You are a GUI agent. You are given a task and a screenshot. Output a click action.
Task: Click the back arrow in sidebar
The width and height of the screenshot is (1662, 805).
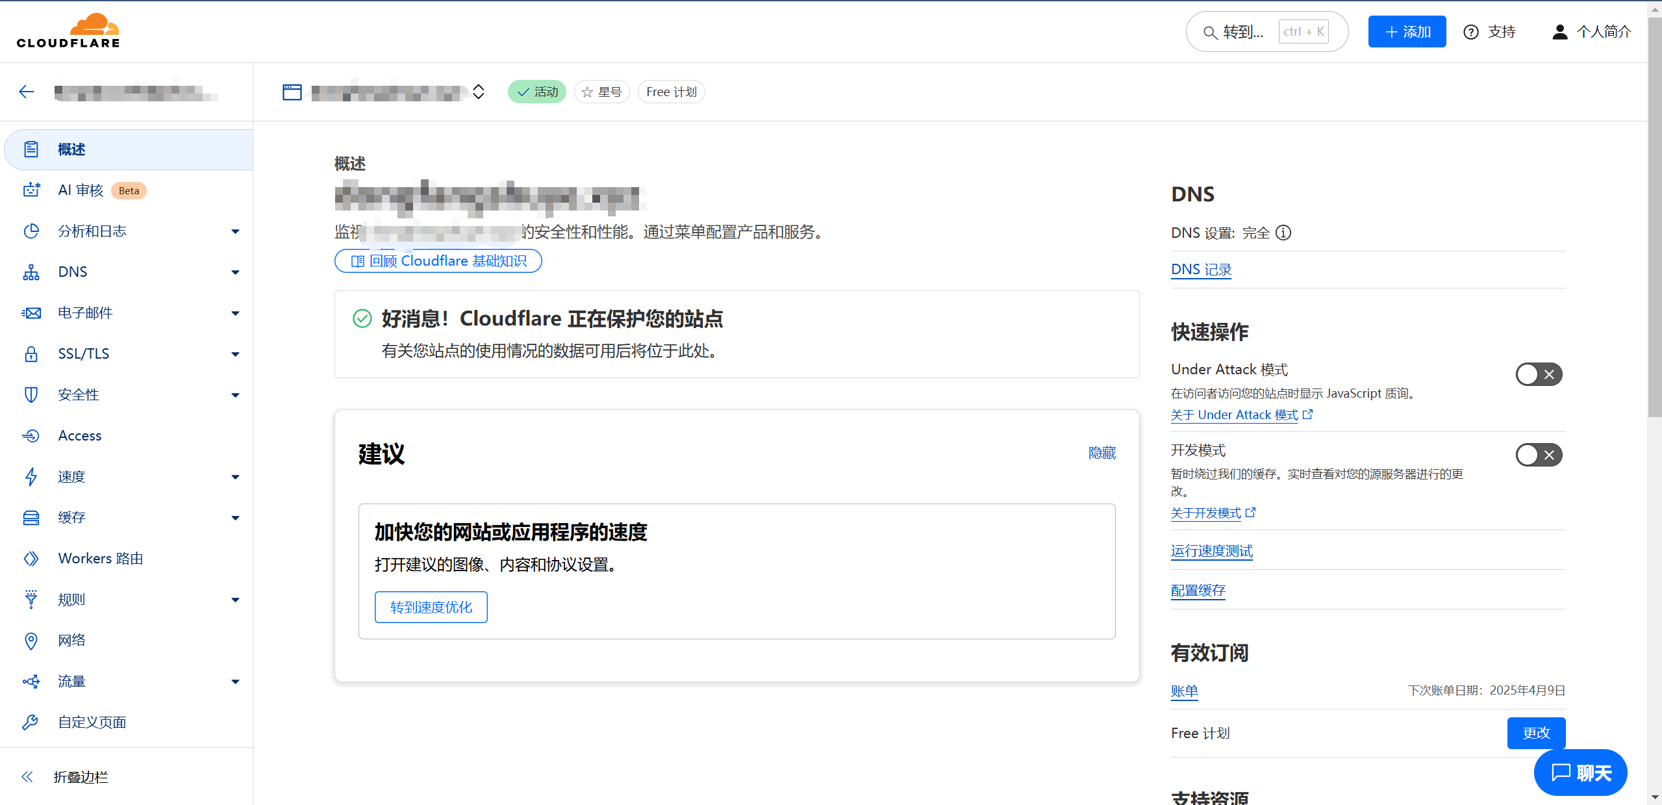coord(27,92)
